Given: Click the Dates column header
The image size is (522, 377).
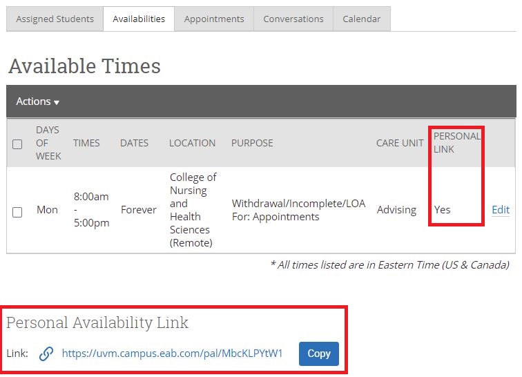Looking at the screenshot, I should [134, 143].
